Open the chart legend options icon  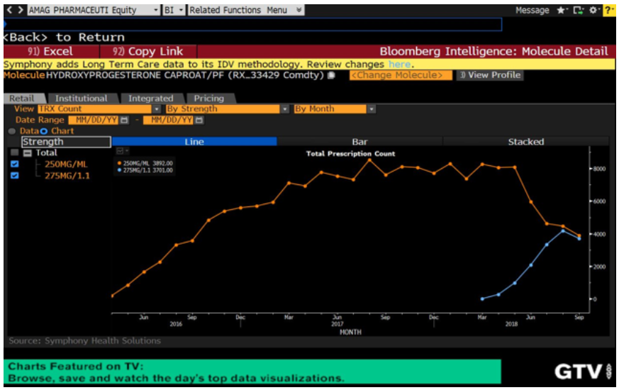[121, 151]
